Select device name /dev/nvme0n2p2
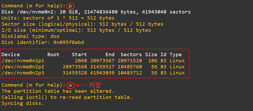This screenshot has height=111, width=253. point(23,67)
